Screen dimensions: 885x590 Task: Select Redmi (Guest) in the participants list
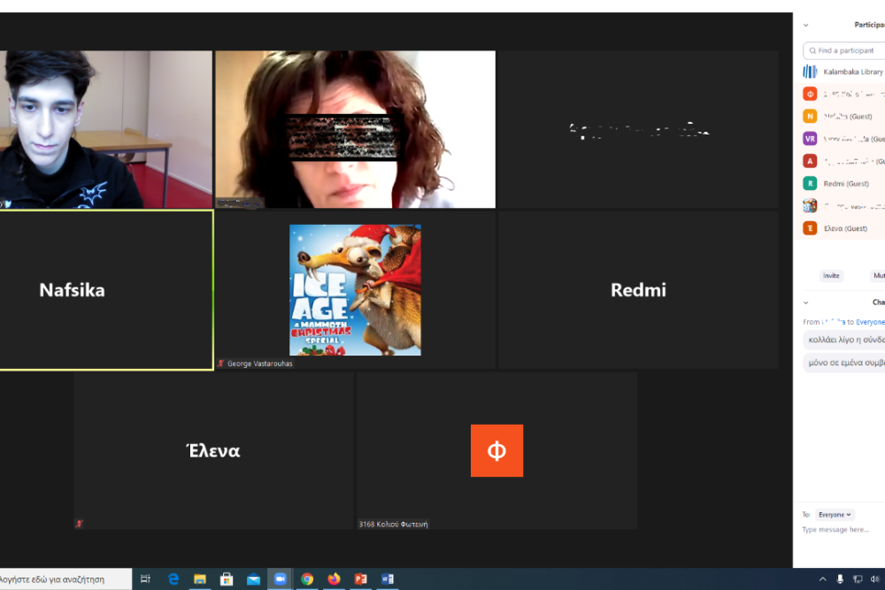pos(846,183)
